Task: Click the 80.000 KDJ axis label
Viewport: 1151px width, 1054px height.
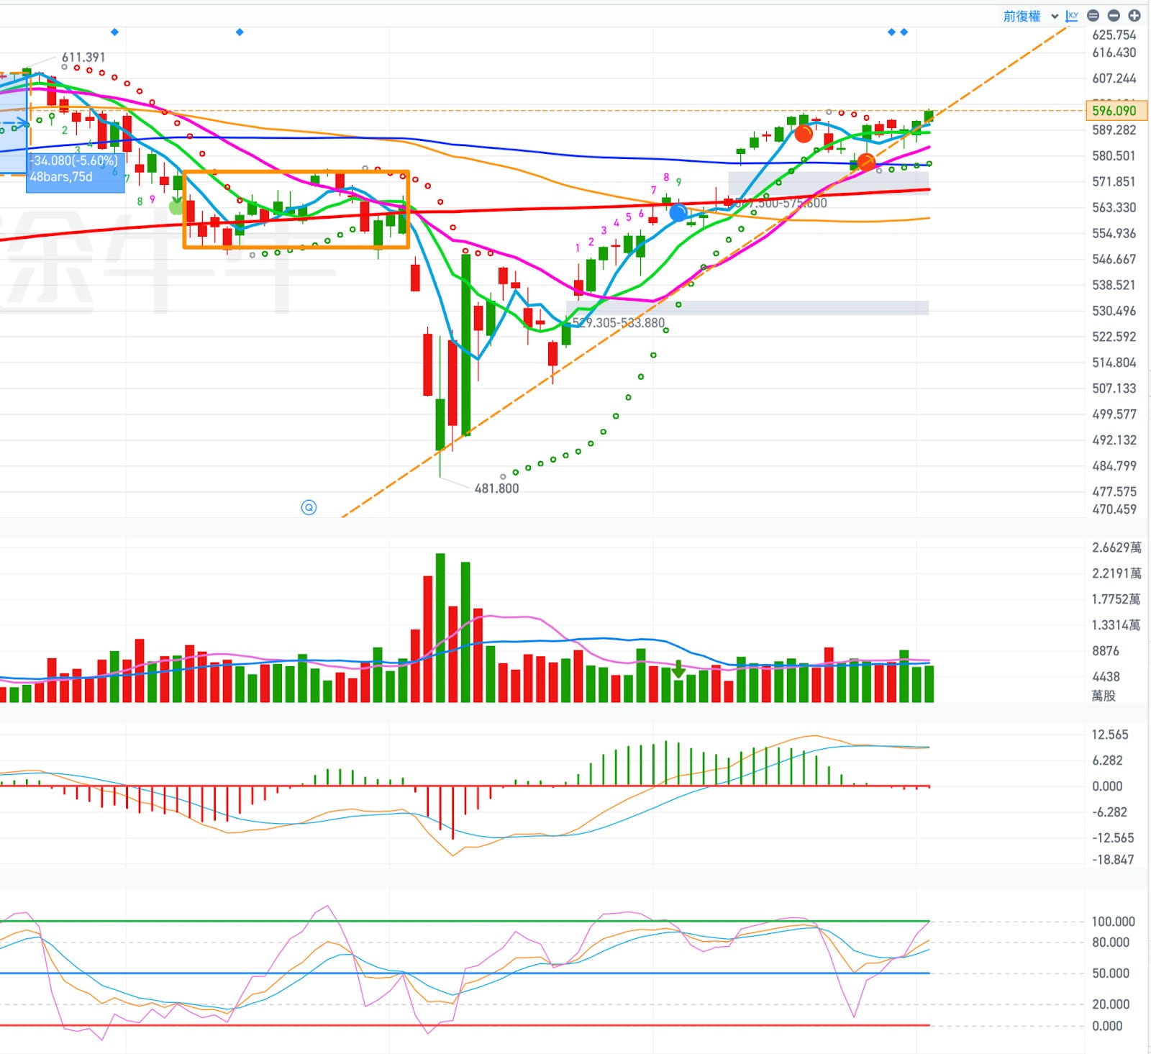Action: (1111, 942)
